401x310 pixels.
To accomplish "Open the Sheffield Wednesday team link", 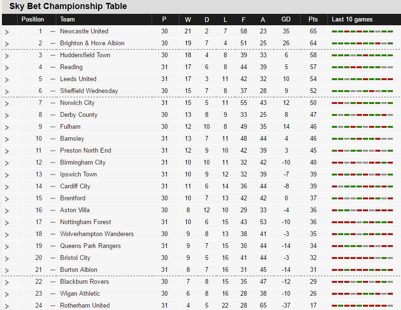I will point(89,91).
